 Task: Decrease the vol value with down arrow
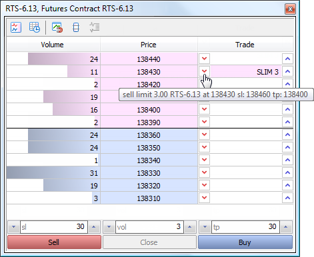109,227
